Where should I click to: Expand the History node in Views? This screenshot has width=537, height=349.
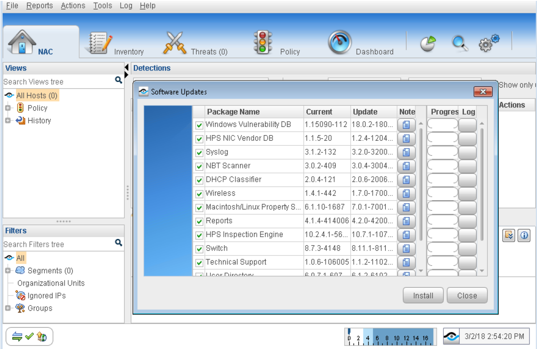click(x=8, y=120)
